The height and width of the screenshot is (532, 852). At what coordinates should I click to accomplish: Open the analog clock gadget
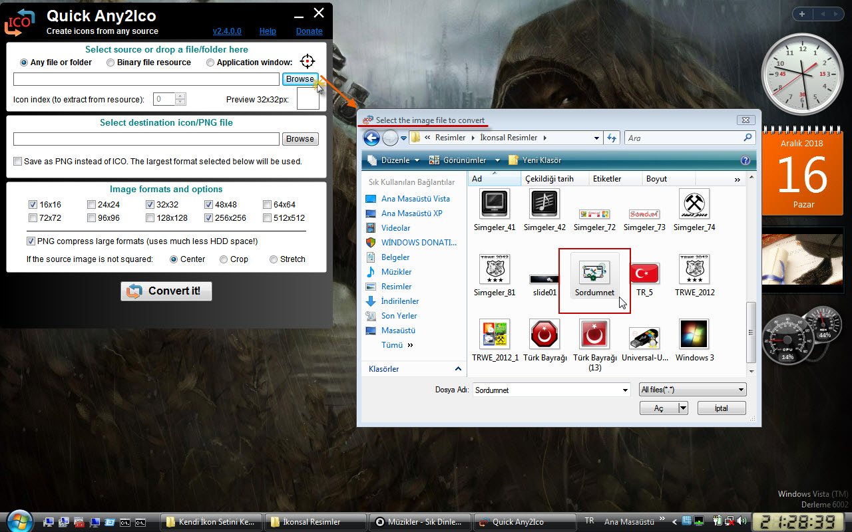[801, 74]
